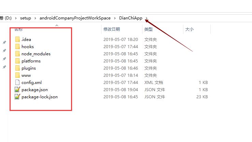
Task: Select the www folder icon
Action: coord(17,75)
